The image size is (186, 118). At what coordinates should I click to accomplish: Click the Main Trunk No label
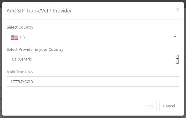20,72
